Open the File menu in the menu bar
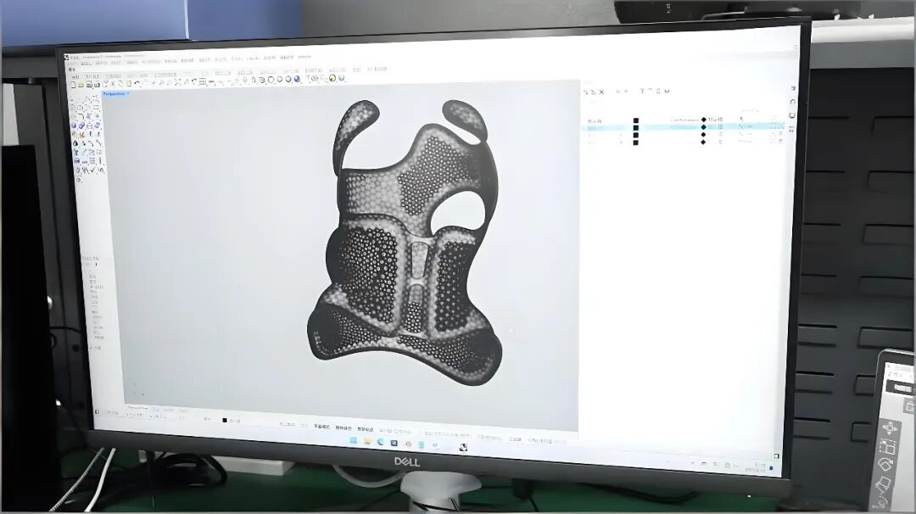Image resolution: width=916 pixels, height=514 pixels. coord(74,64)
